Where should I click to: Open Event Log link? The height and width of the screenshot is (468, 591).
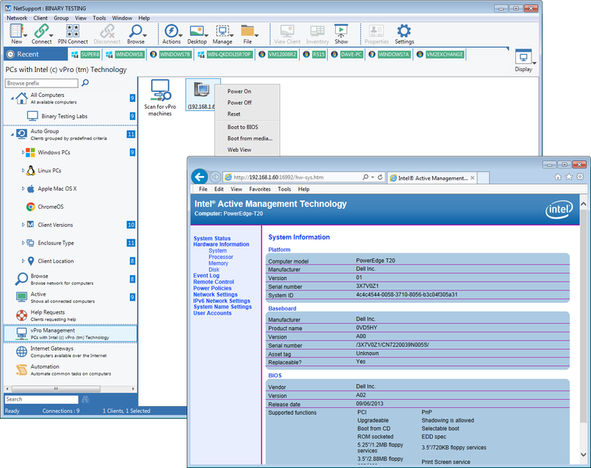pos(206,275)
